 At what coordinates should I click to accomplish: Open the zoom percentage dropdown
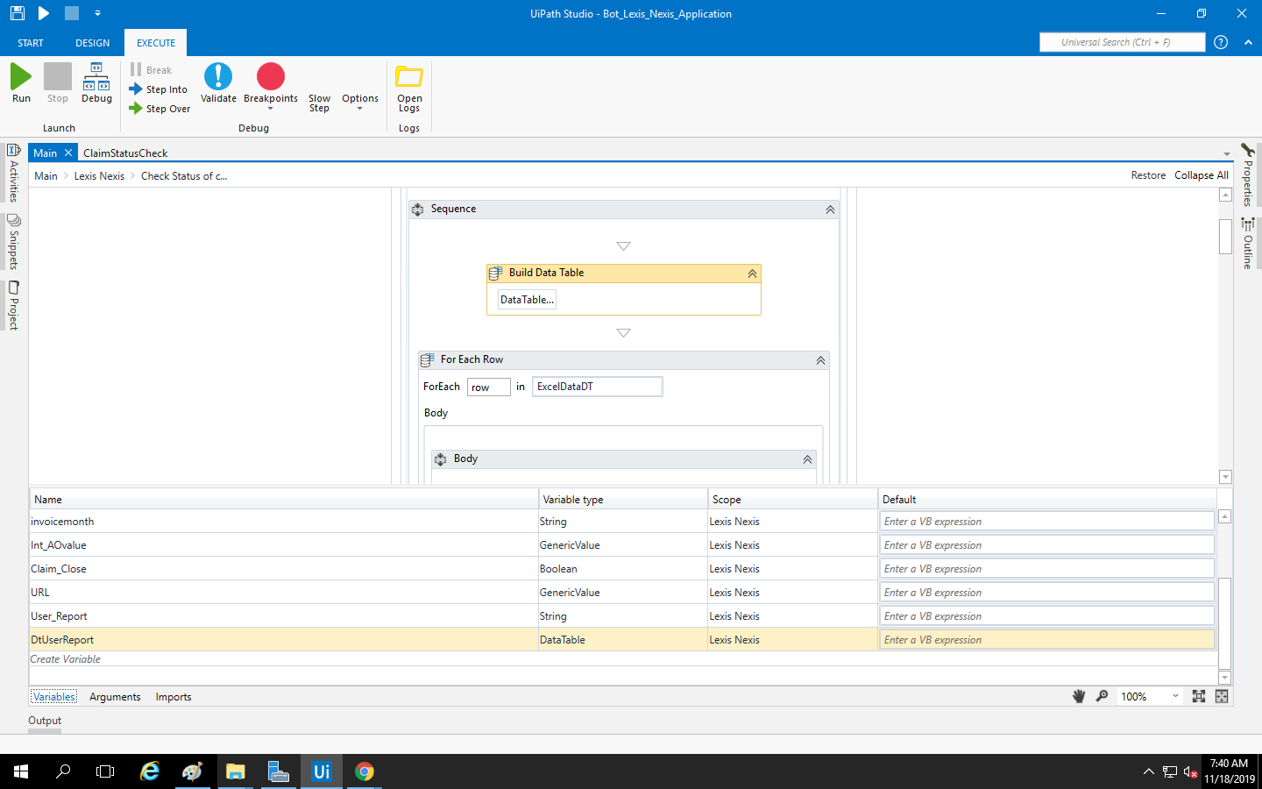(1175, 696)
